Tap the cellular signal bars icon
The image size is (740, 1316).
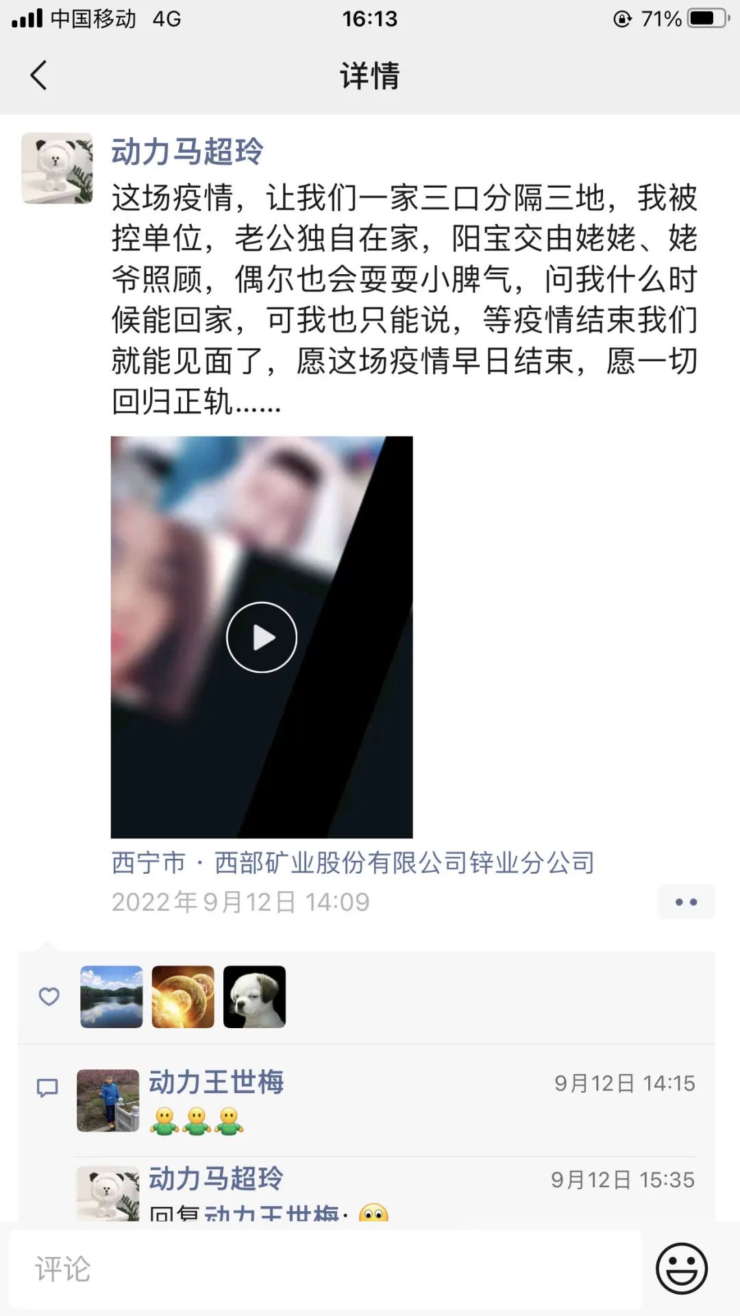(27, 19)
